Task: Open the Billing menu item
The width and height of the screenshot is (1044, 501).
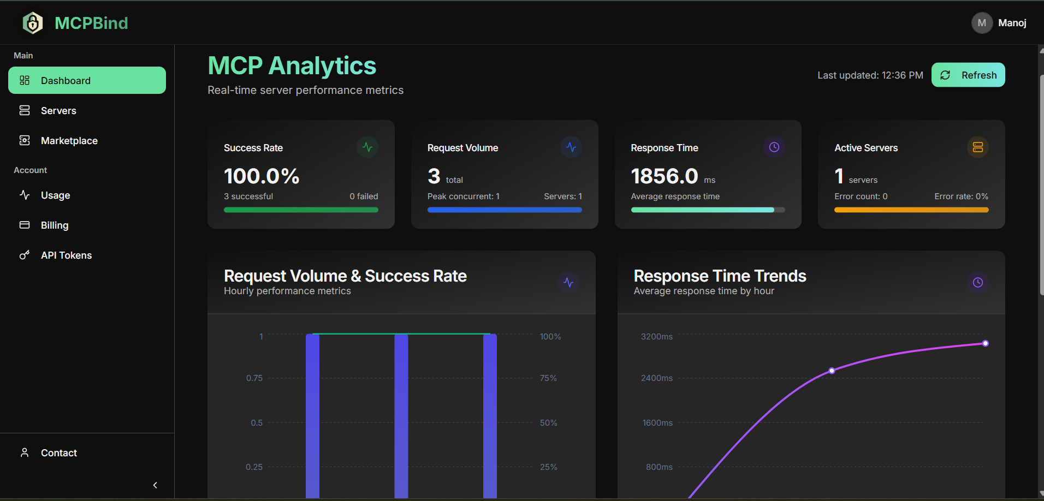Action: click(x=87, y=225)
